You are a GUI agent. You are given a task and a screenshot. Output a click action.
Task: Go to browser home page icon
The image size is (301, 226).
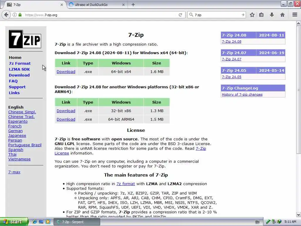[x=282, y=15]
